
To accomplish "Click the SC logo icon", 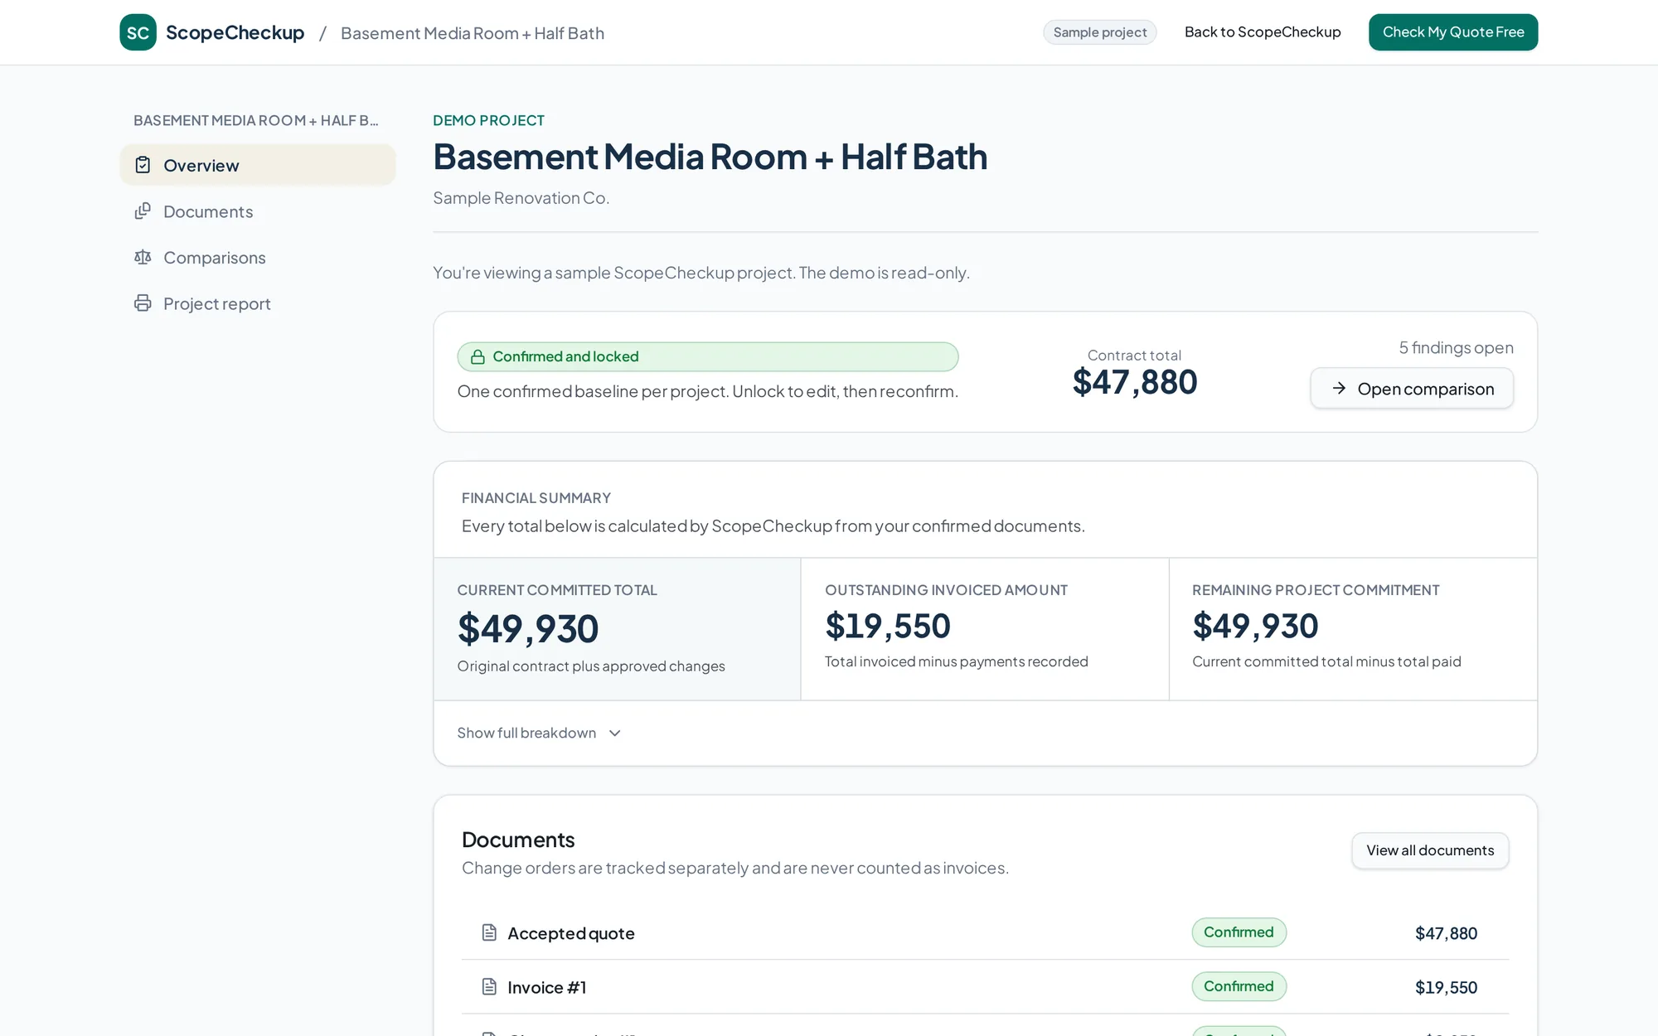I will click(x=138, y=32).
